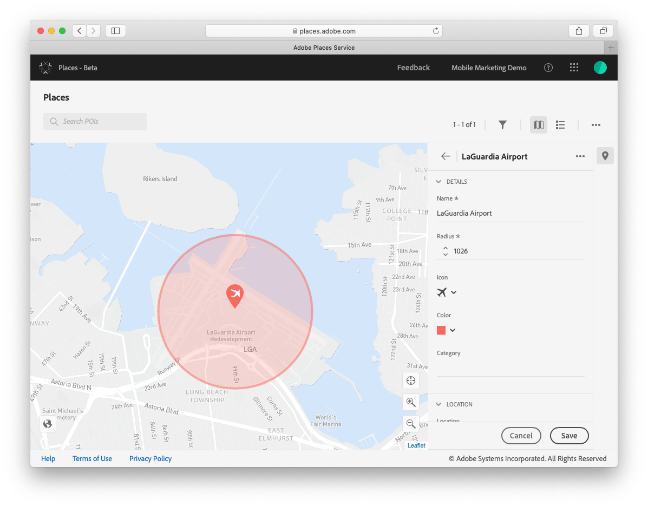Click the Search POIs input field
Viewport: 648px width, 507px height.
pos(95,121)
